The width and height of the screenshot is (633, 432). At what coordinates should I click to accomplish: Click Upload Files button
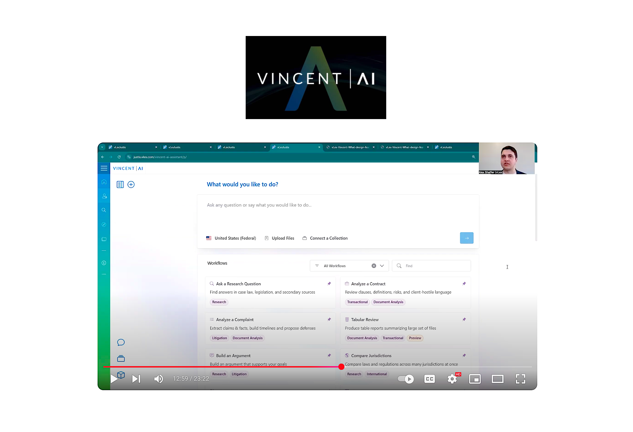pyautogui.click(x=280, y=238)
